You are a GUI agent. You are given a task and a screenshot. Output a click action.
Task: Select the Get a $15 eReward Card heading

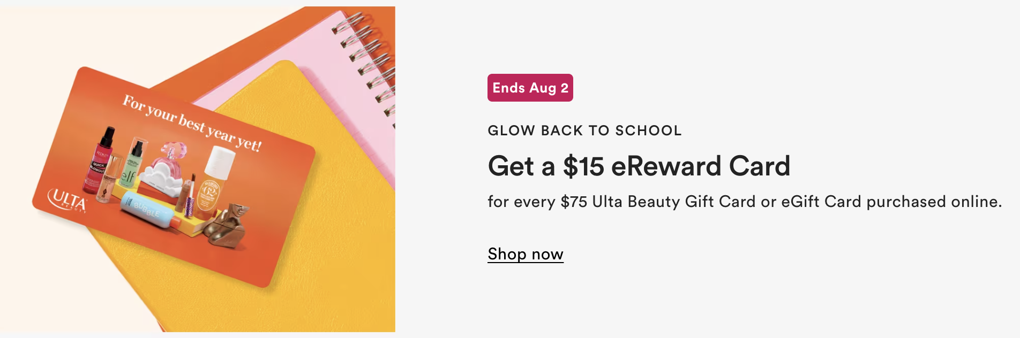(639, 166)
